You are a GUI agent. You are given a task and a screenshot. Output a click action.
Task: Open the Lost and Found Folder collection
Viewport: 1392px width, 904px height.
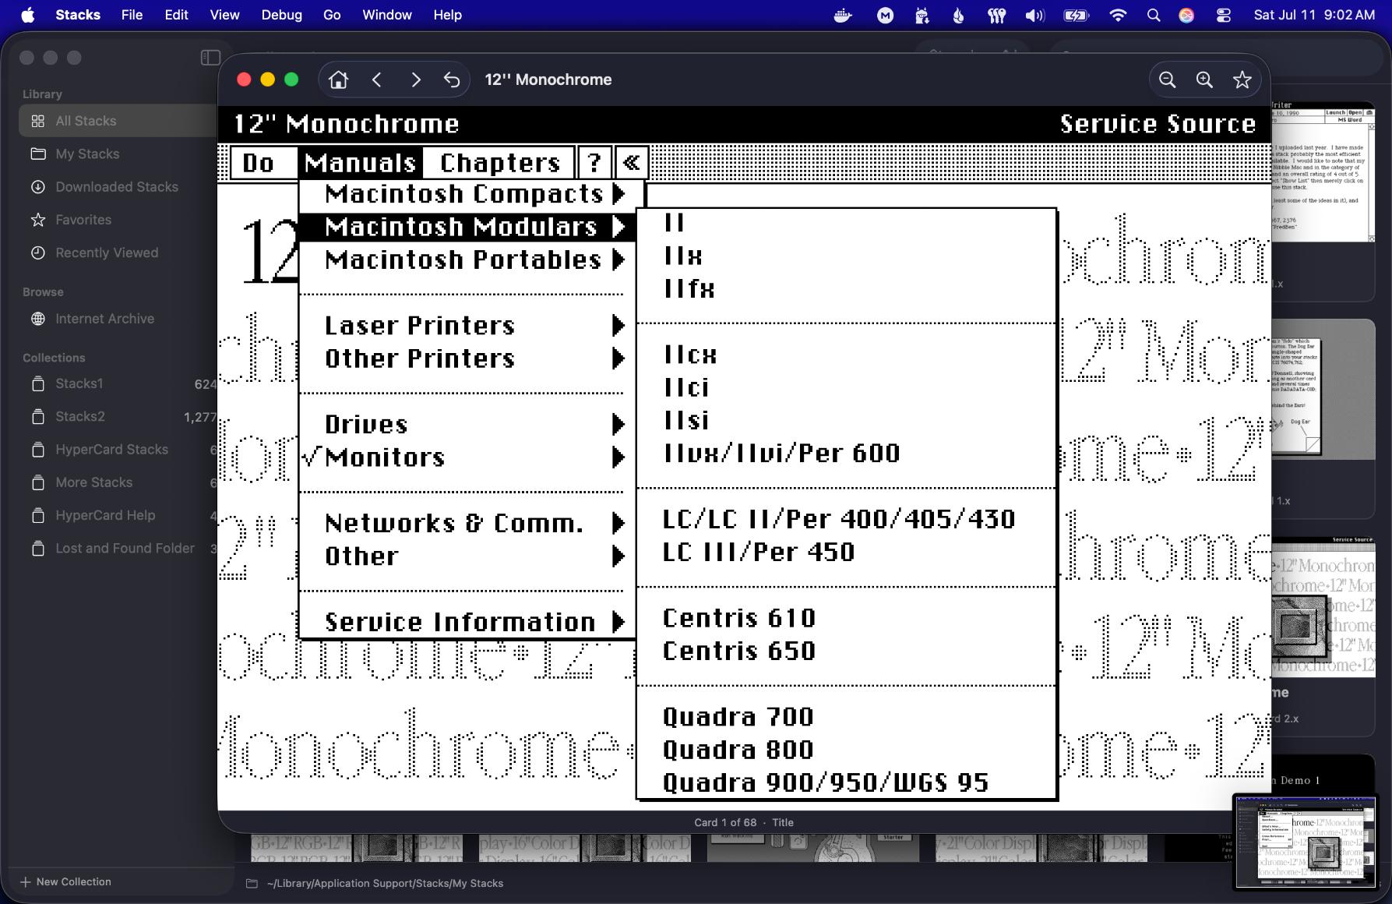click(x=118, y=549)
